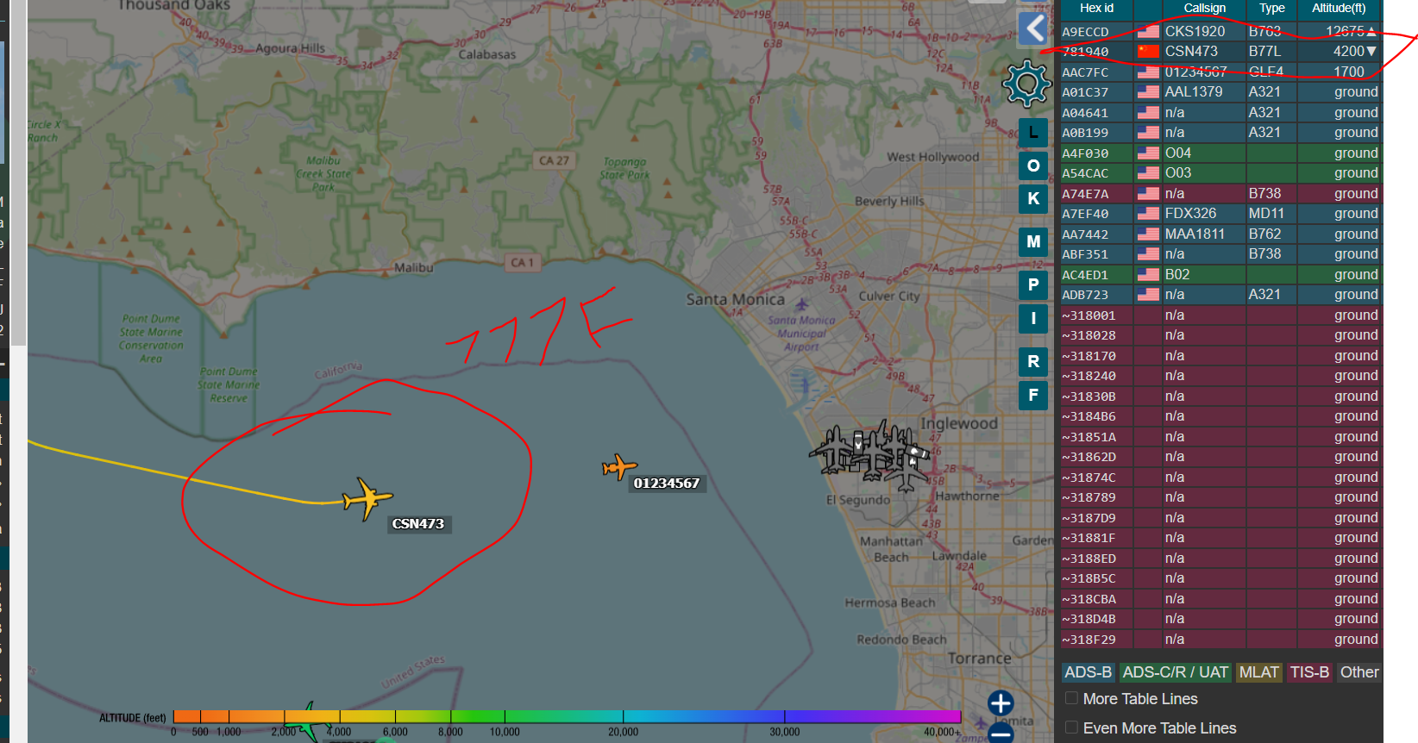Click US flag icon in CKS1920 row
1418x743 pixels.
pos(1148,31)
